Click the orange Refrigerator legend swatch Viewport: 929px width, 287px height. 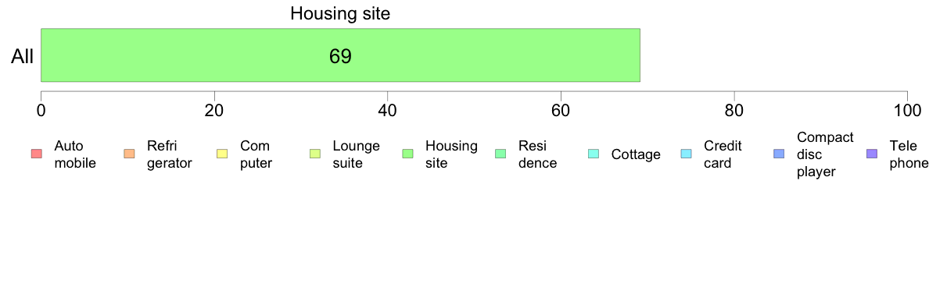pyautogui.click(x=129, y=154)
